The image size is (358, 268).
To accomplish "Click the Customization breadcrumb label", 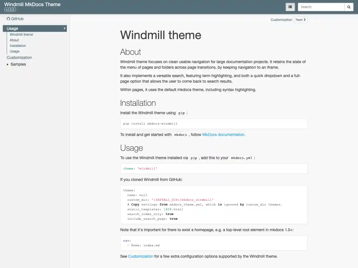I will 281,20.
